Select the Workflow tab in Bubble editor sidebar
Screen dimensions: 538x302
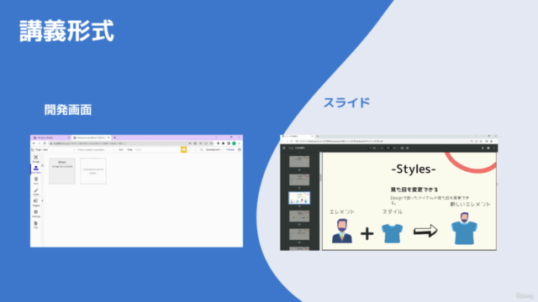35,169
